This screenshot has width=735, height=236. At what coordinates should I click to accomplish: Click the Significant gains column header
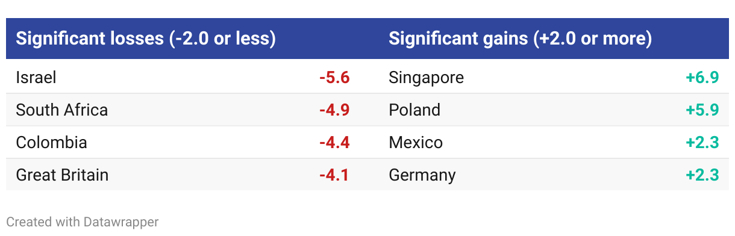[521, 39]
